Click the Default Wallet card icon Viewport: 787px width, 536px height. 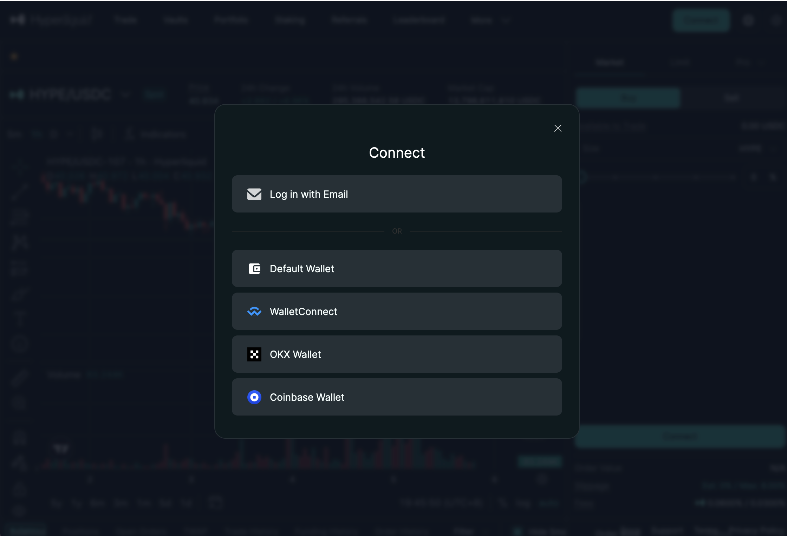(254, 268)
